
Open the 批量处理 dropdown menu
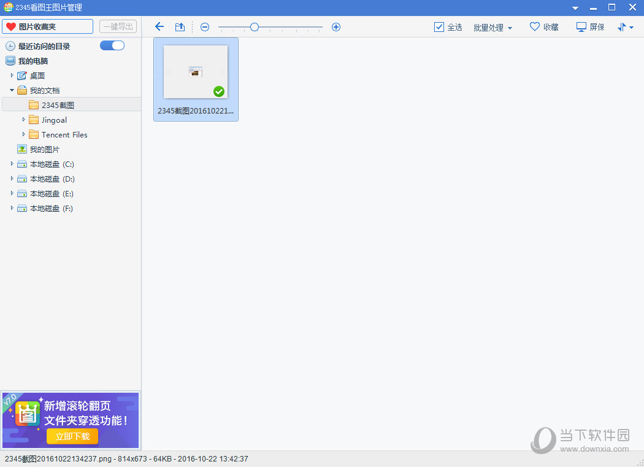coord(493,28)
